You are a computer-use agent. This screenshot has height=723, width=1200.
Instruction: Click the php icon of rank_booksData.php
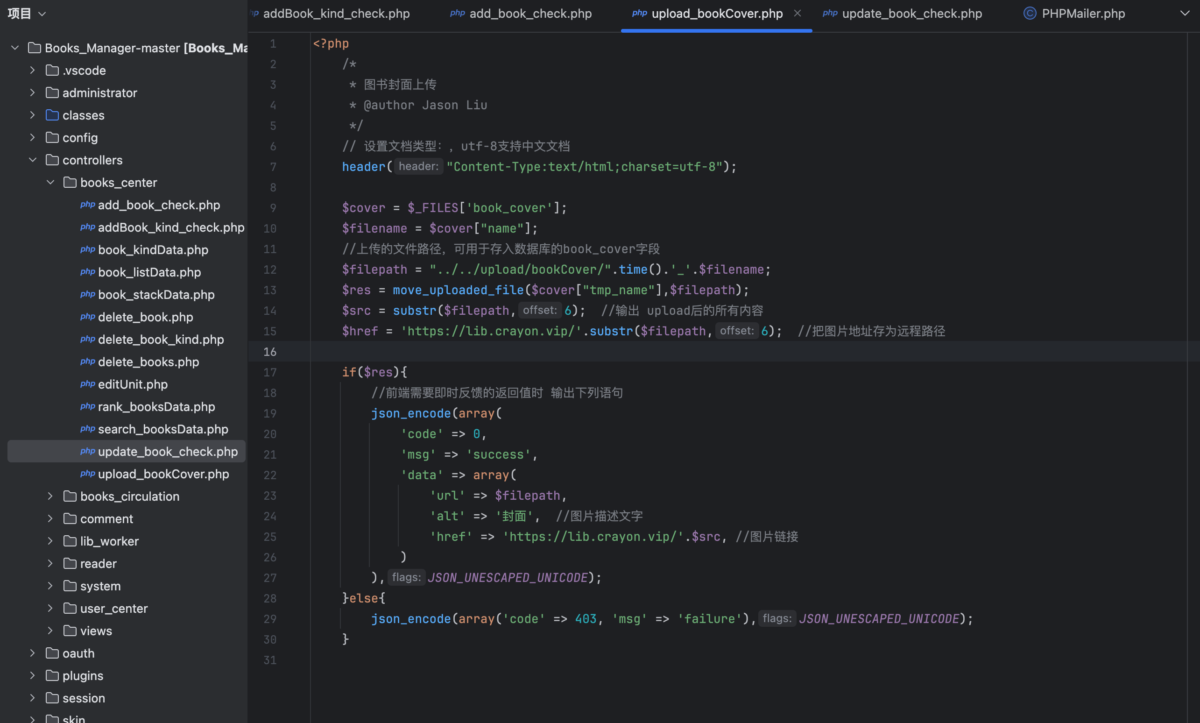pyautogui.click(x=88, y=407)
